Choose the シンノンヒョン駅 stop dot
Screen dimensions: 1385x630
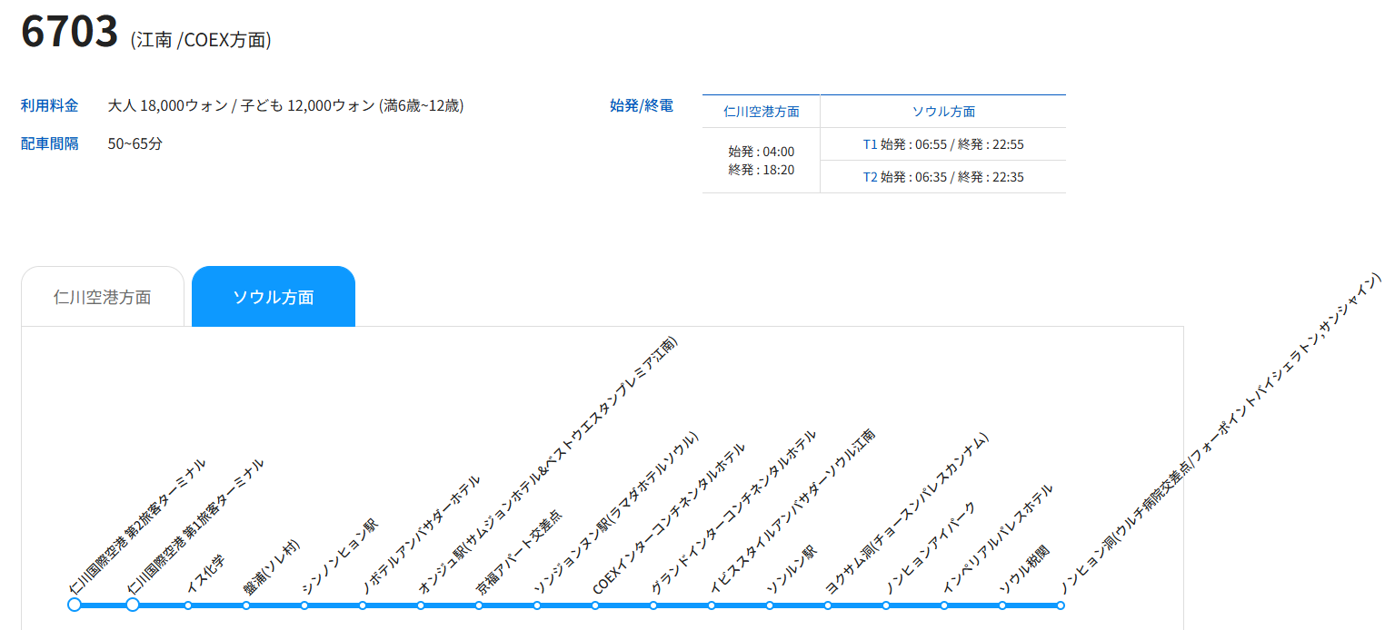click(304, 605)
